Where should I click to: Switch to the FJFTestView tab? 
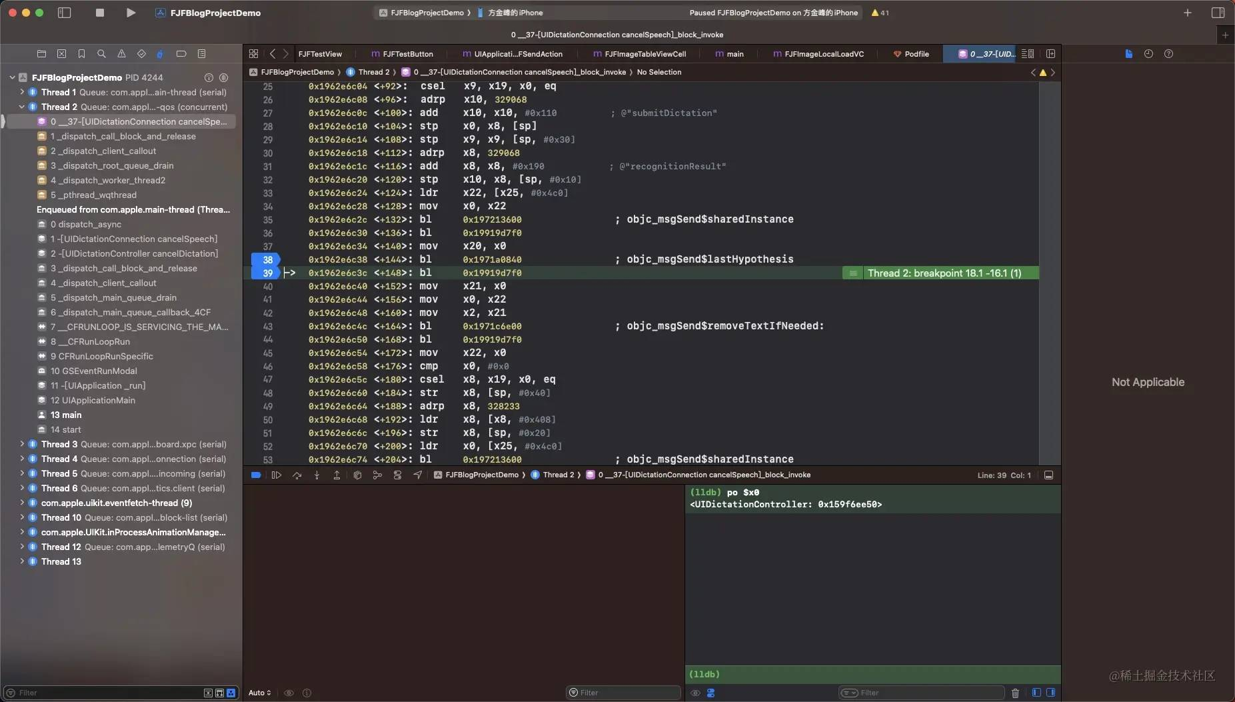[x=320, y=54]
